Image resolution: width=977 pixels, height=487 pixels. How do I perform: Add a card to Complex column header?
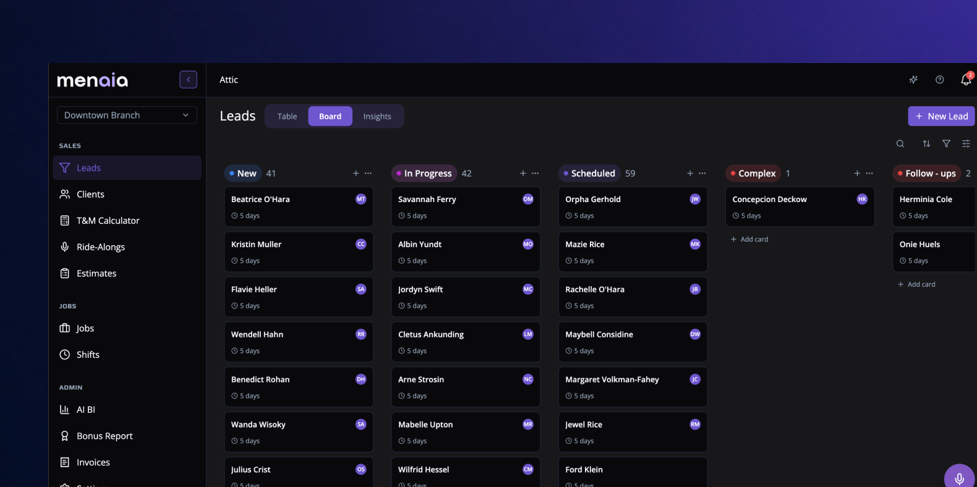(x=857, y=174)
